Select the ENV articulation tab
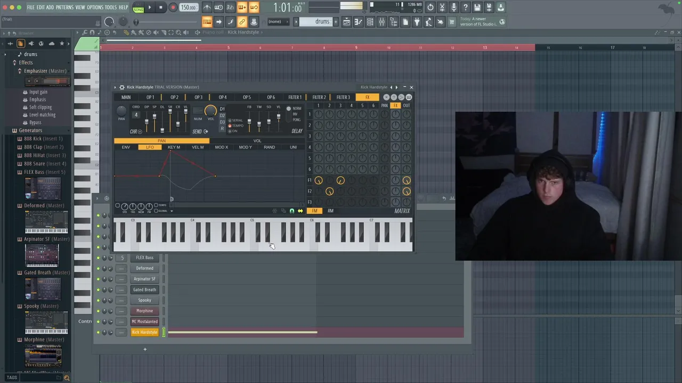682x383 pixels. point(126,147)
